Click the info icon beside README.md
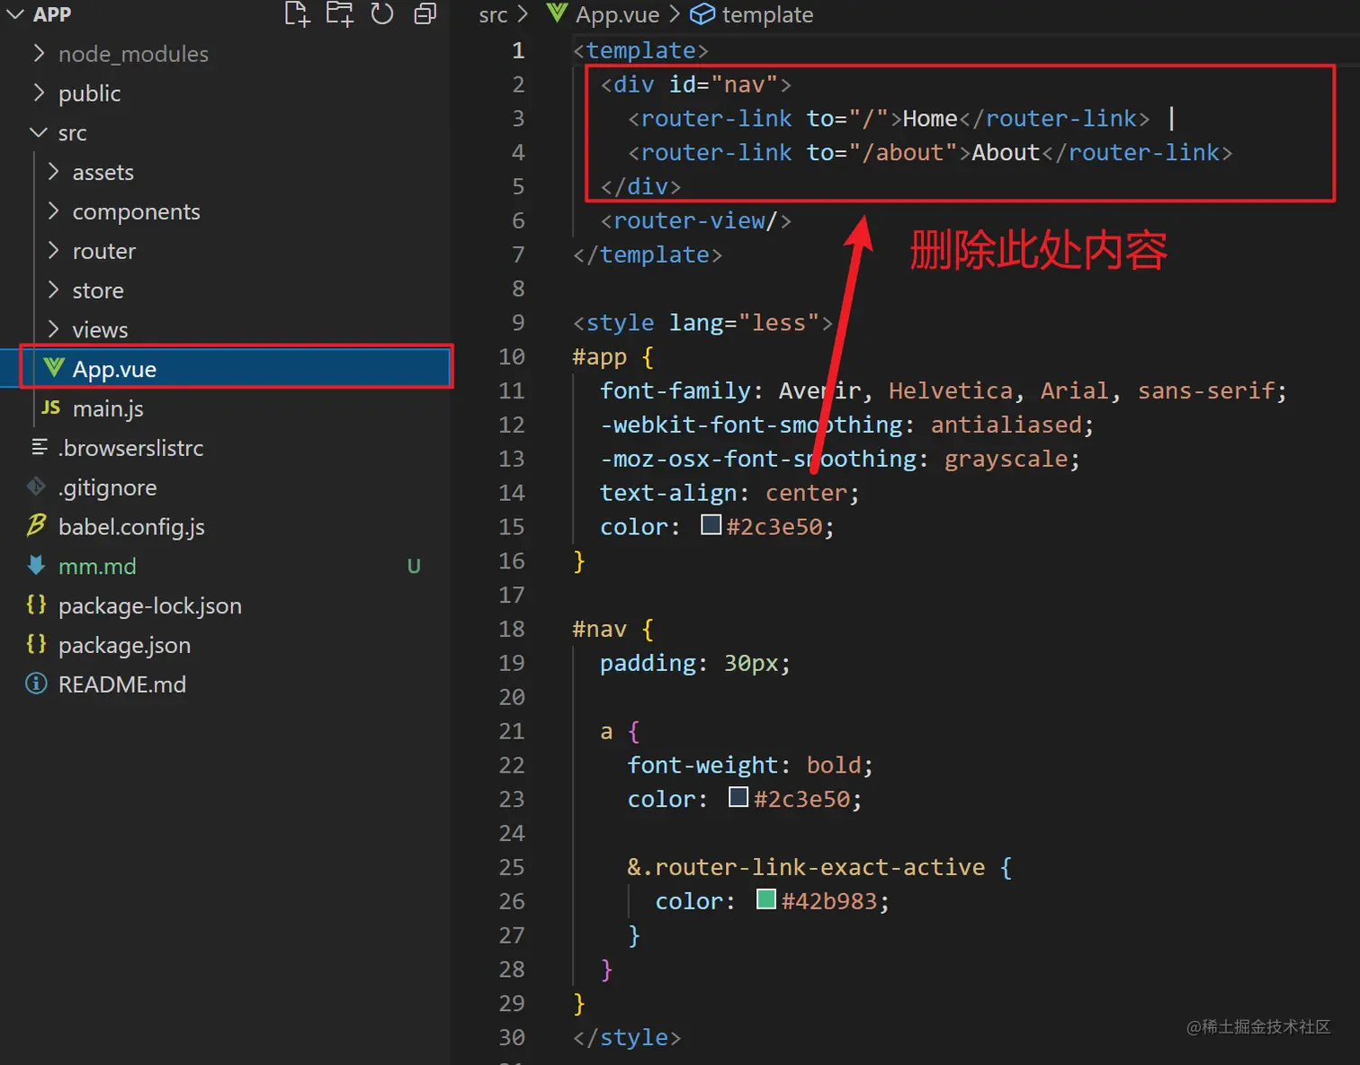Viewport: 1360px width, 1065px height. point(36,684)
